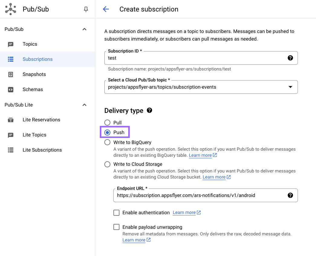The image size is (316, 256).
Task: Click the Snapshots icon in sidebar
Action: point(11,74)
